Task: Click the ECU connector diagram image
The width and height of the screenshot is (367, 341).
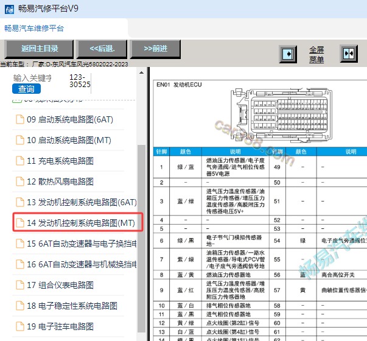Action: coord(281,114)
